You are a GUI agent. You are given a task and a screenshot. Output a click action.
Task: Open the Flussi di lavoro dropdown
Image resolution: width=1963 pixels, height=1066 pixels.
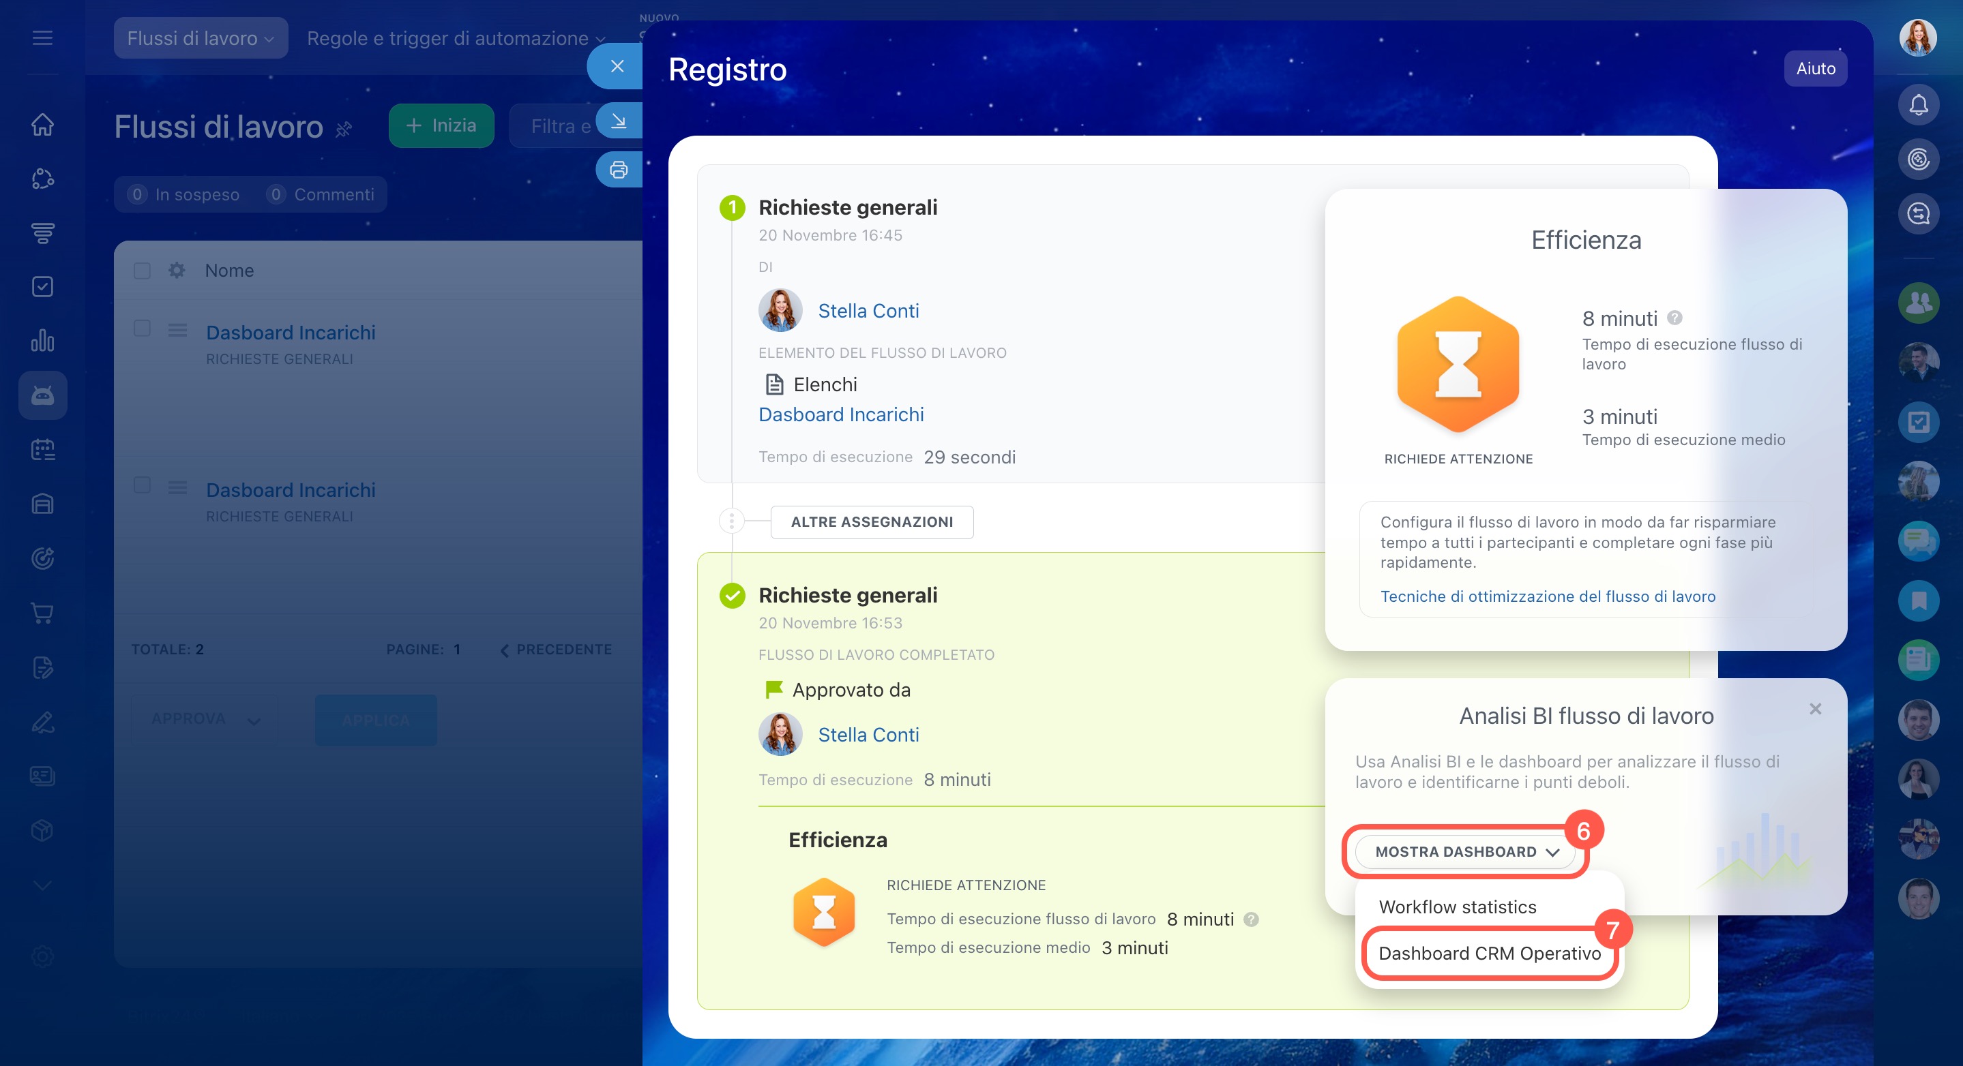[x=201, y=38]
